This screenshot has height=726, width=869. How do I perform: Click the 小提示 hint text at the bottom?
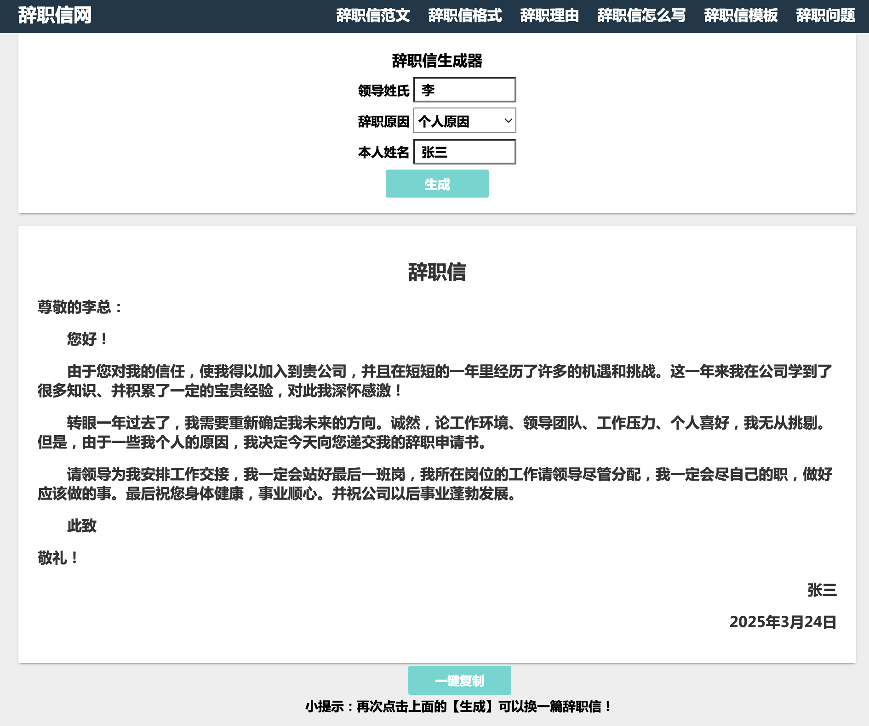(458, 707)
